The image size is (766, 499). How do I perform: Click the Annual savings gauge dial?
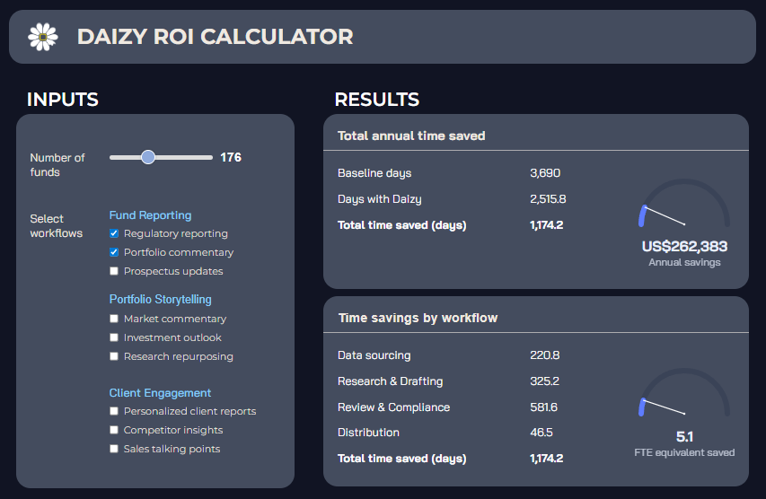pos(684,204)
